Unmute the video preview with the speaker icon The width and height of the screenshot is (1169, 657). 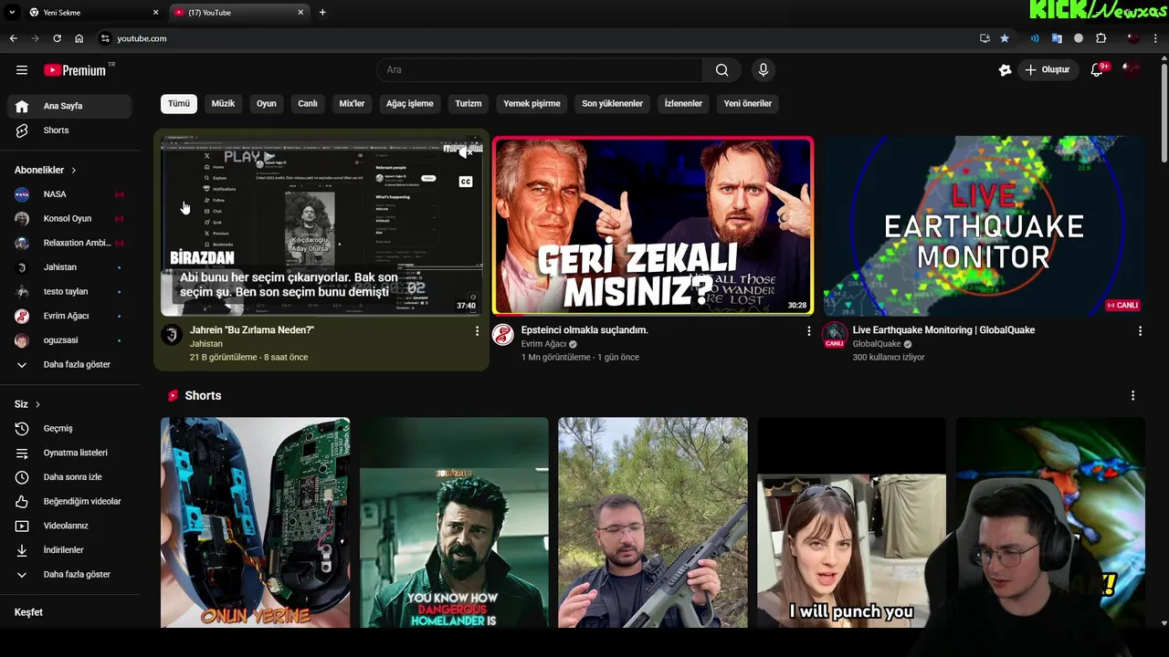[x=466, y=152]
